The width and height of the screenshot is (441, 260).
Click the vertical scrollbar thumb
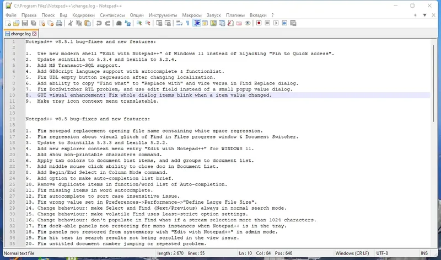click(434, 83)
